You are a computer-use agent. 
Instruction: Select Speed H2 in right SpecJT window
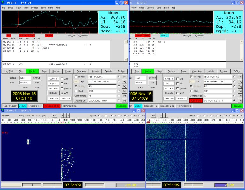[238, 116]
